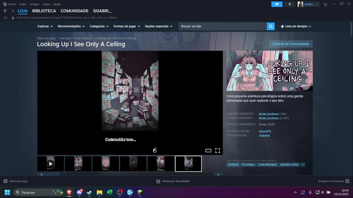Image resolution: width=353 pixels, height=198 pixels.
Task: Expand the Categorias dropdown
Action: coord(99,26)
